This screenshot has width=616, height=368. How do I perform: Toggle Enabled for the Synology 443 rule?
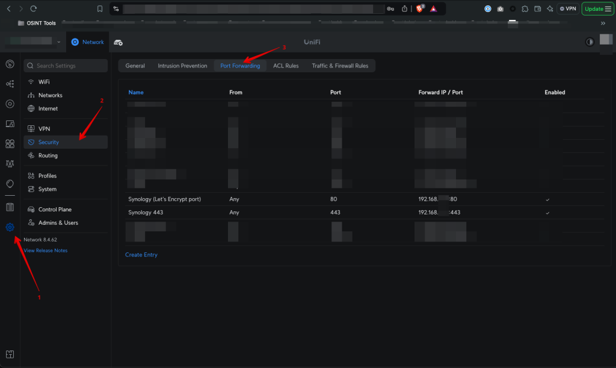547,213
